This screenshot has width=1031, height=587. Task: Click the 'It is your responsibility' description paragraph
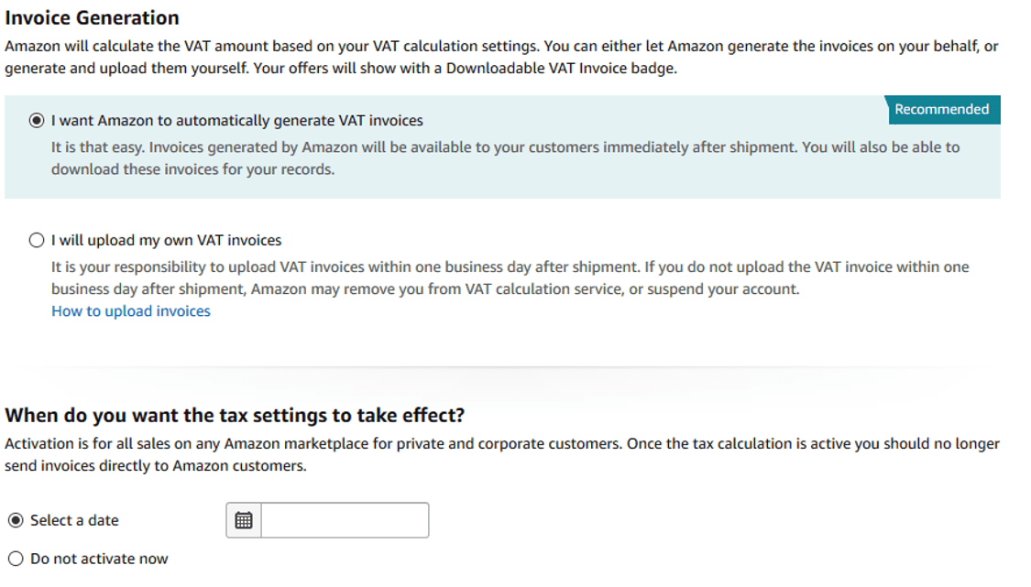tap(509, 277)
